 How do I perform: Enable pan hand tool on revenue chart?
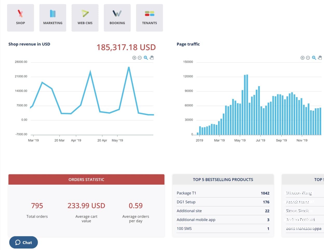(x=152, y=58)
